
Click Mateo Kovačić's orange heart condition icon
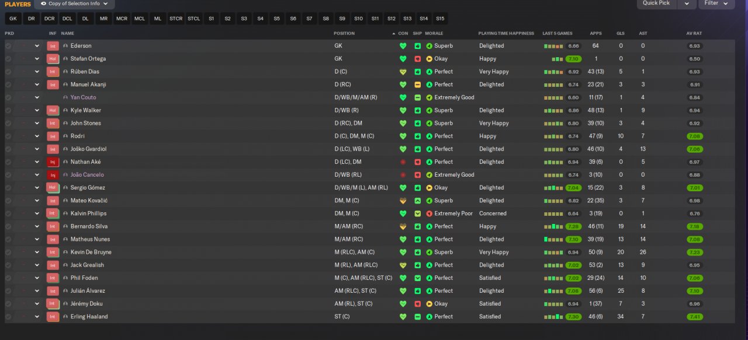pyautogui.click(x=403, y=201)
